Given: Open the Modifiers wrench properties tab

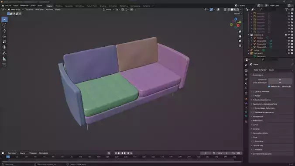Looking at the screenshot, I should pos(246,103).
